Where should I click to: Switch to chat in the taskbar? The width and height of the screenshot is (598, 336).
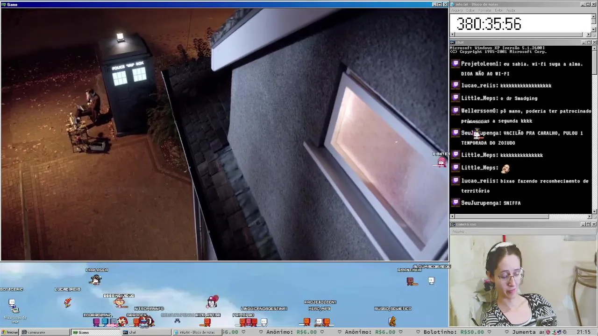point(146,332)
